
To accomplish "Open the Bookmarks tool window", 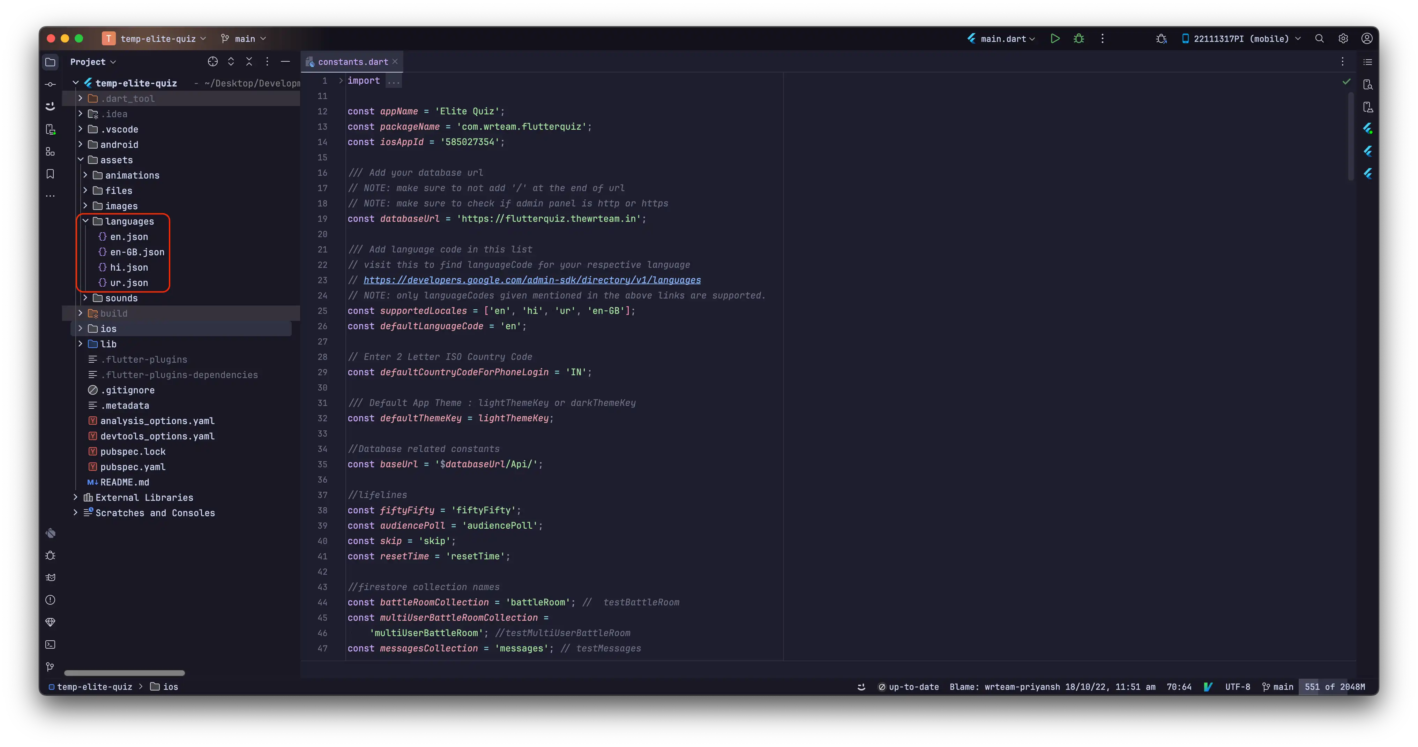I will (x=50, y=174).
